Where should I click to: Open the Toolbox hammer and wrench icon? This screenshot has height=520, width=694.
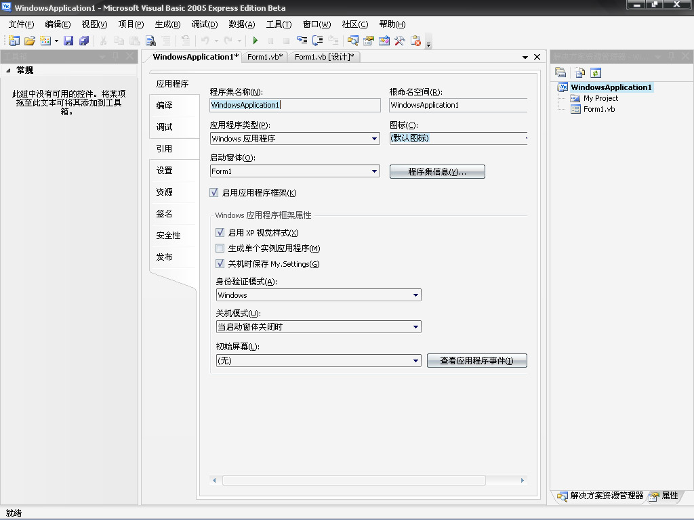399,41
